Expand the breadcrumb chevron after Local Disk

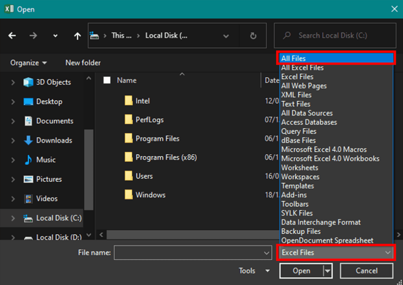tap(226, 35)
